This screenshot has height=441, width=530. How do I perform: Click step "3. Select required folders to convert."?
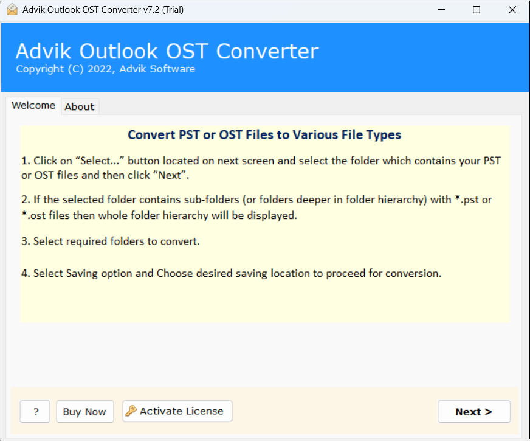click(111, 241)
